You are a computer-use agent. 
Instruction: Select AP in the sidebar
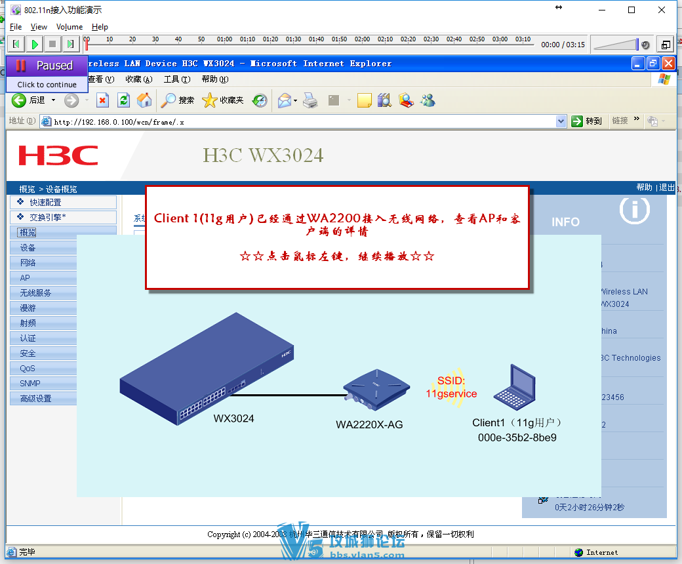43,278
